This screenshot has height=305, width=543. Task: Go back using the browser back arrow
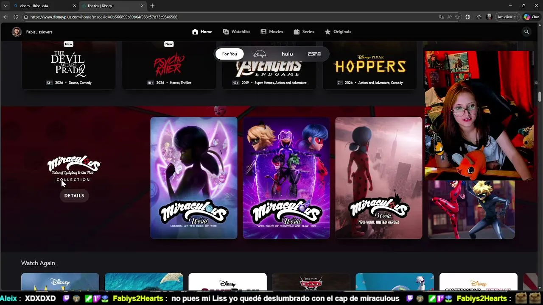(6, 17)
